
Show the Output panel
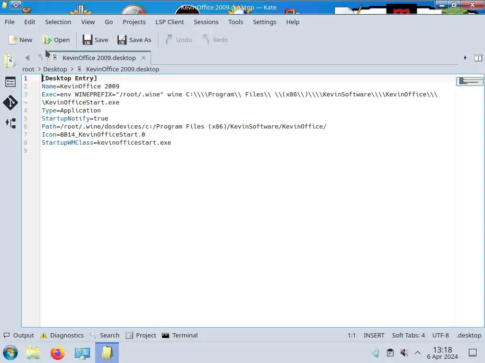click(x=19, y=335)
